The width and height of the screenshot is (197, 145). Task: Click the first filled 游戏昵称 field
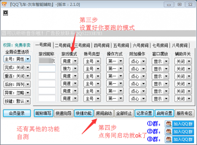(x=47, y=61)
